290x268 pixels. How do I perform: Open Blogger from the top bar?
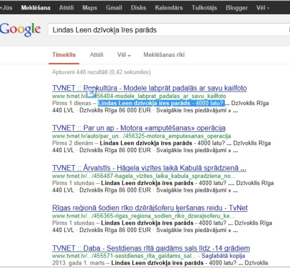tap(236, 8)
